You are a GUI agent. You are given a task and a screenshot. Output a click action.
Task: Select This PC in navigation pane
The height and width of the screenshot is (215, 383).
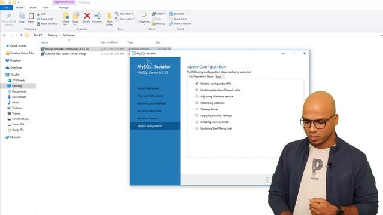[14, 75]
